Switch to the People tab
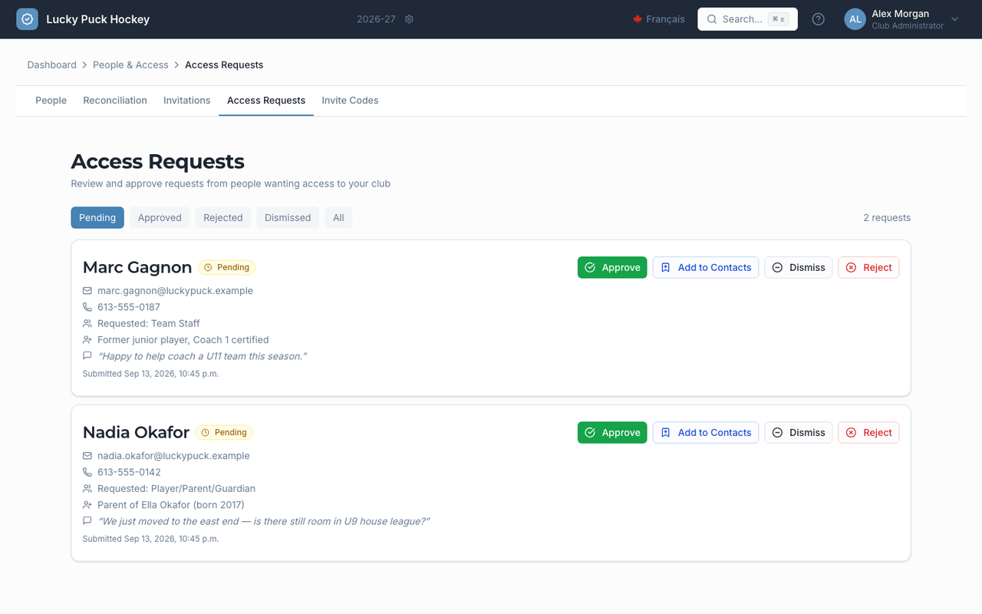This screenshot has width=982, height=614. tap(51, 101)
